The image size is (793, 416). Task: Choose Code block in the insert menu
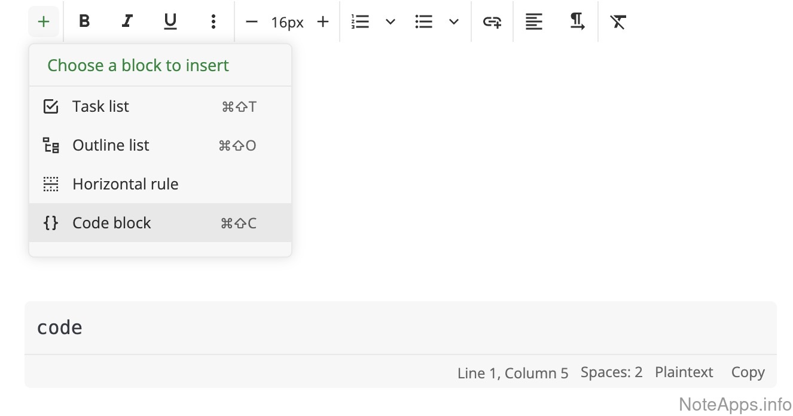point(112,223)
